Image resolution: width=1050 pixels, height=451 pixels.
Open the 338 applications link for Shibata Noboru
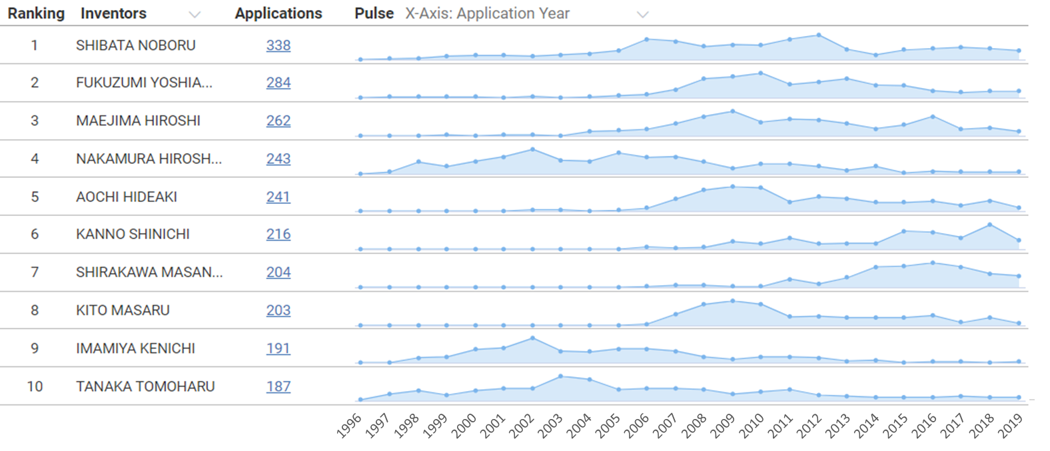(x=278, y=45)
